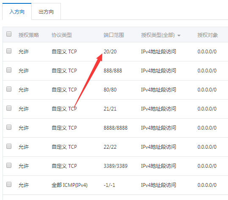The image size is (228, 200).
Task: Click IPv4地址段访问 in the ICMP row
Action: pos(159,185)
